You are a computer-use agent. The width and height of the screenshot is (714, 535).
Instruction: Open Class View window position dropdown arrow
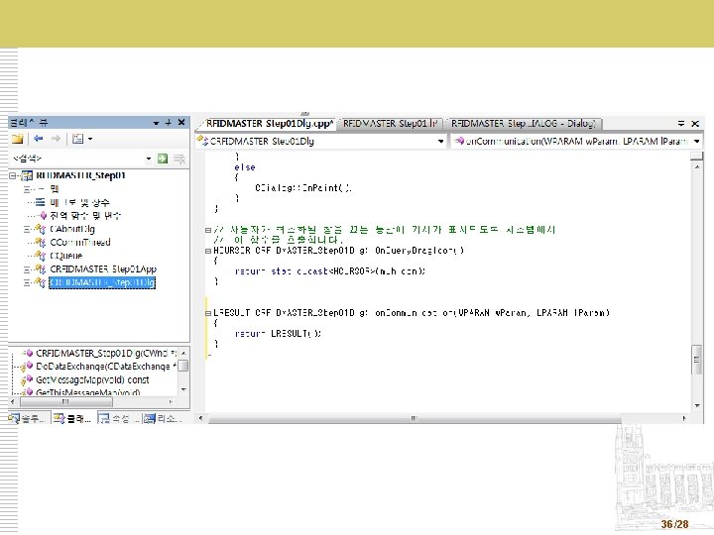click(156, 123)
